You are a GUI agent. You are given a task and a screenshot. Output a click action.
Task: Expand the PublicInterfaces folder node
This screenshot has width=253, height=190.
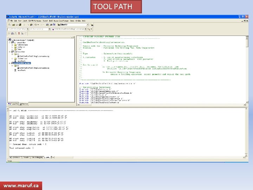[12, 45]
